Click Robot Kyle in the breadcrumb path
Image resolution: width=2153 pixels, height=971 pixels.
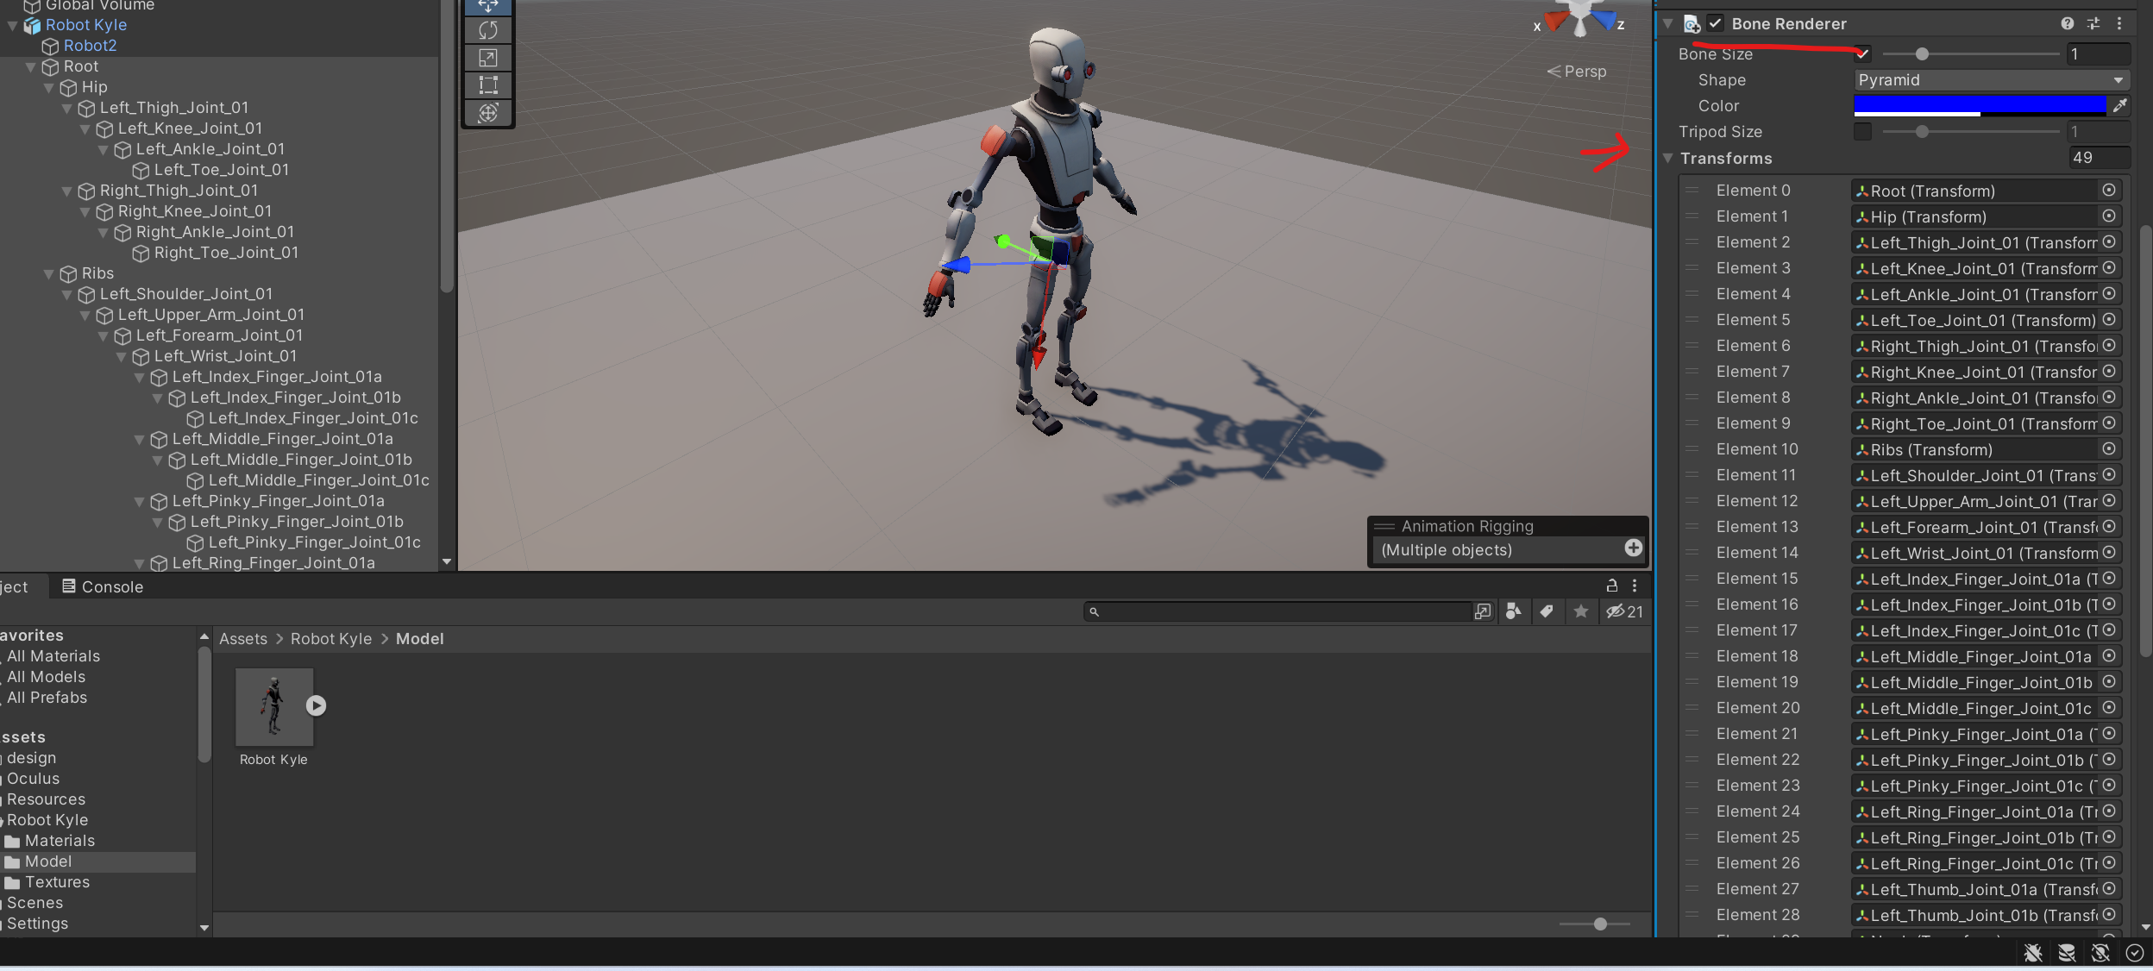[x=331, y=639]
